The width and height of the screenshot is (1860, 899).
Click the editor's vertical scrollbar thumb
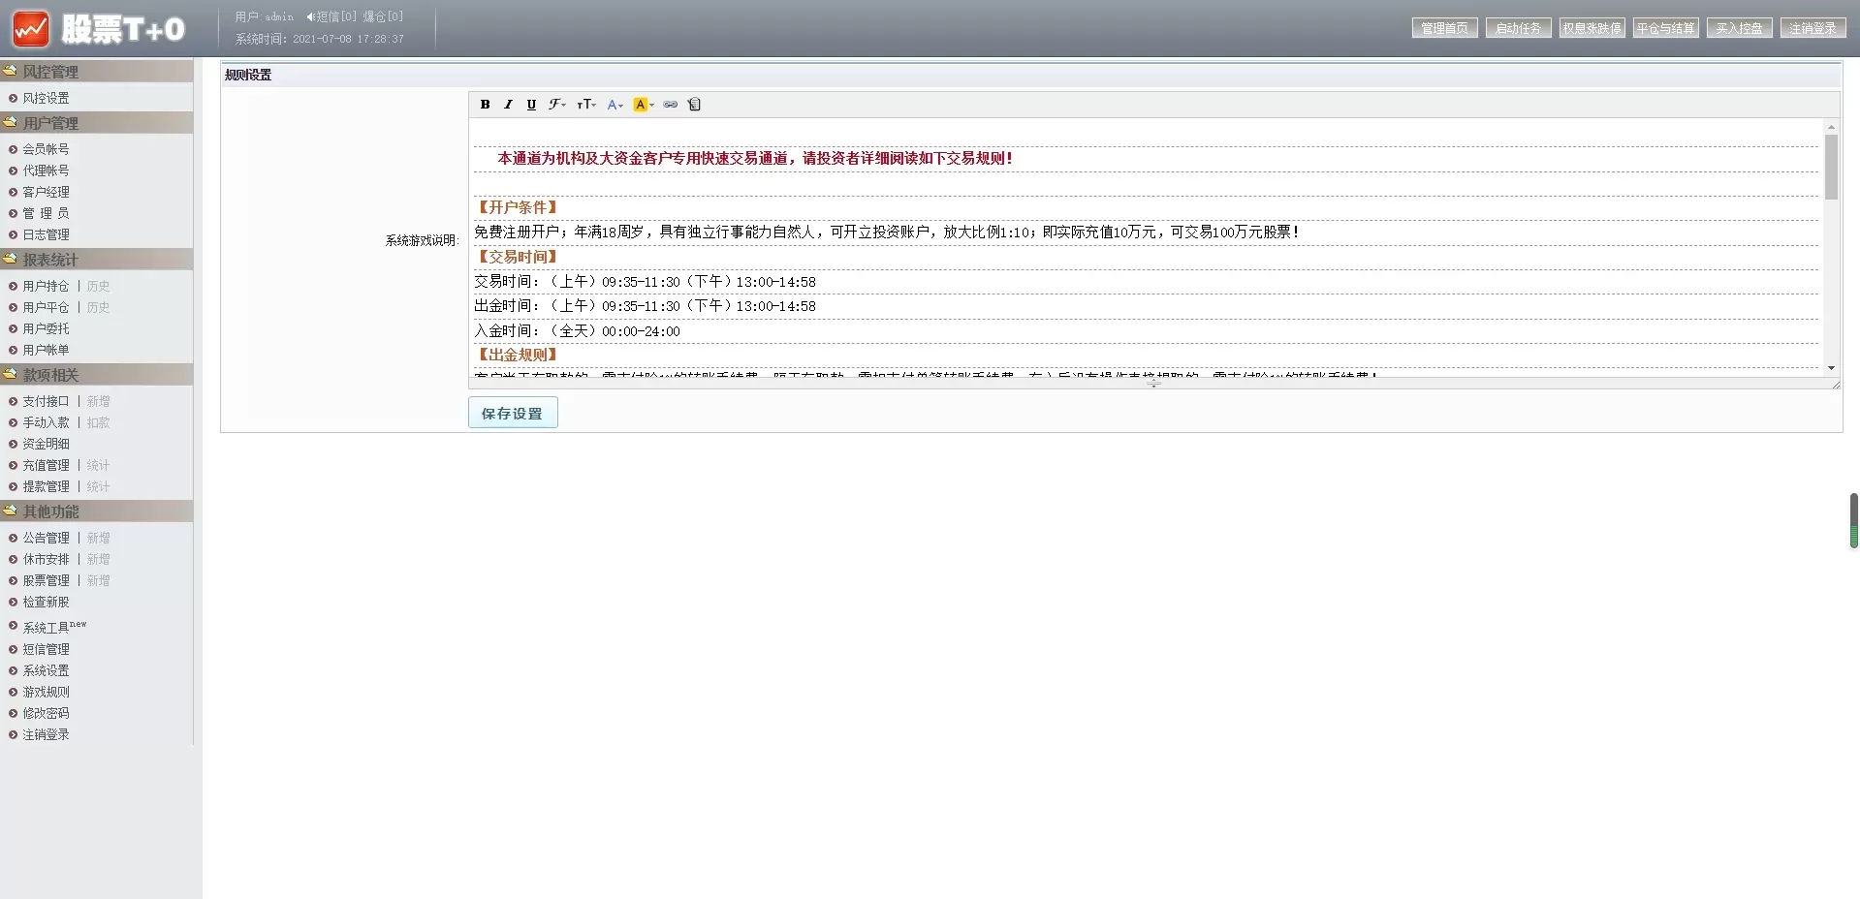1830,167
